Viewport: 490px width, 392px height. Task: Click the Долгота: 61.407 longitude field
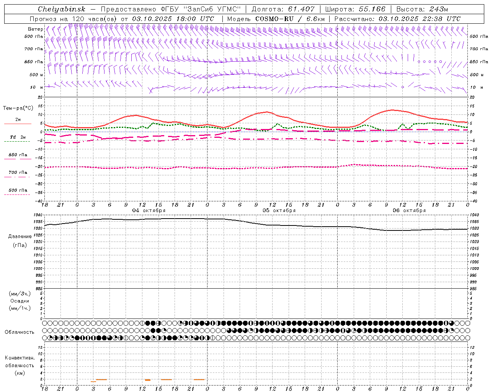tap(283, 9)
